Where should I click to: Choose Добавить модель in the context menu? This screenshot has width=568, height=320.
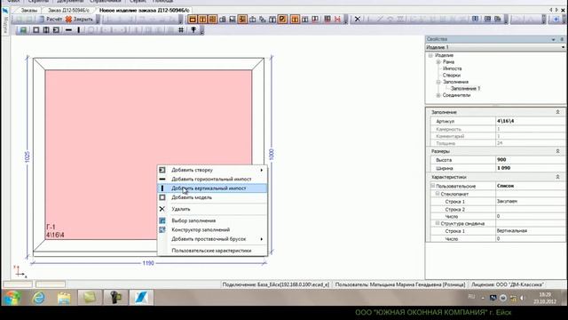click(212, 197)
